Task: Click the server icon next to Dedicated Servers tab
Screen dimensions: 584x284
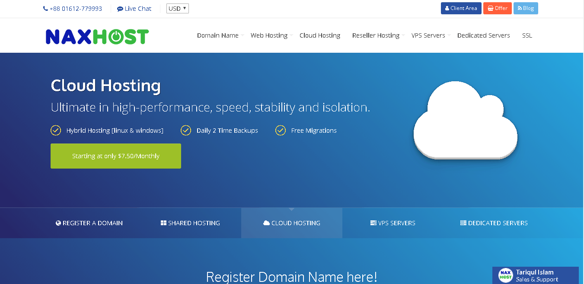Action: pos(463,223)
